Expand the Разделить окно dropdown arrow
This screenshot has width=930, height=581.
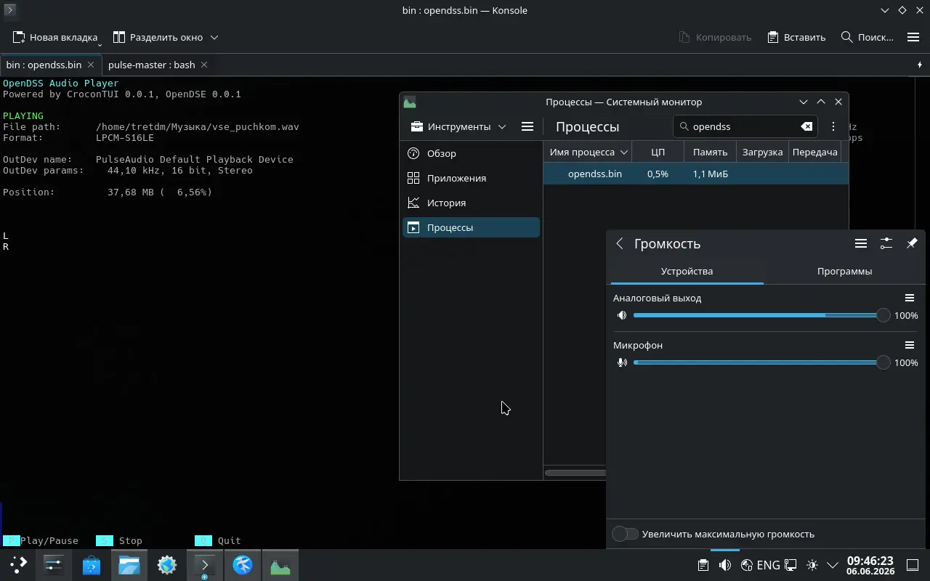pos(214,37)
